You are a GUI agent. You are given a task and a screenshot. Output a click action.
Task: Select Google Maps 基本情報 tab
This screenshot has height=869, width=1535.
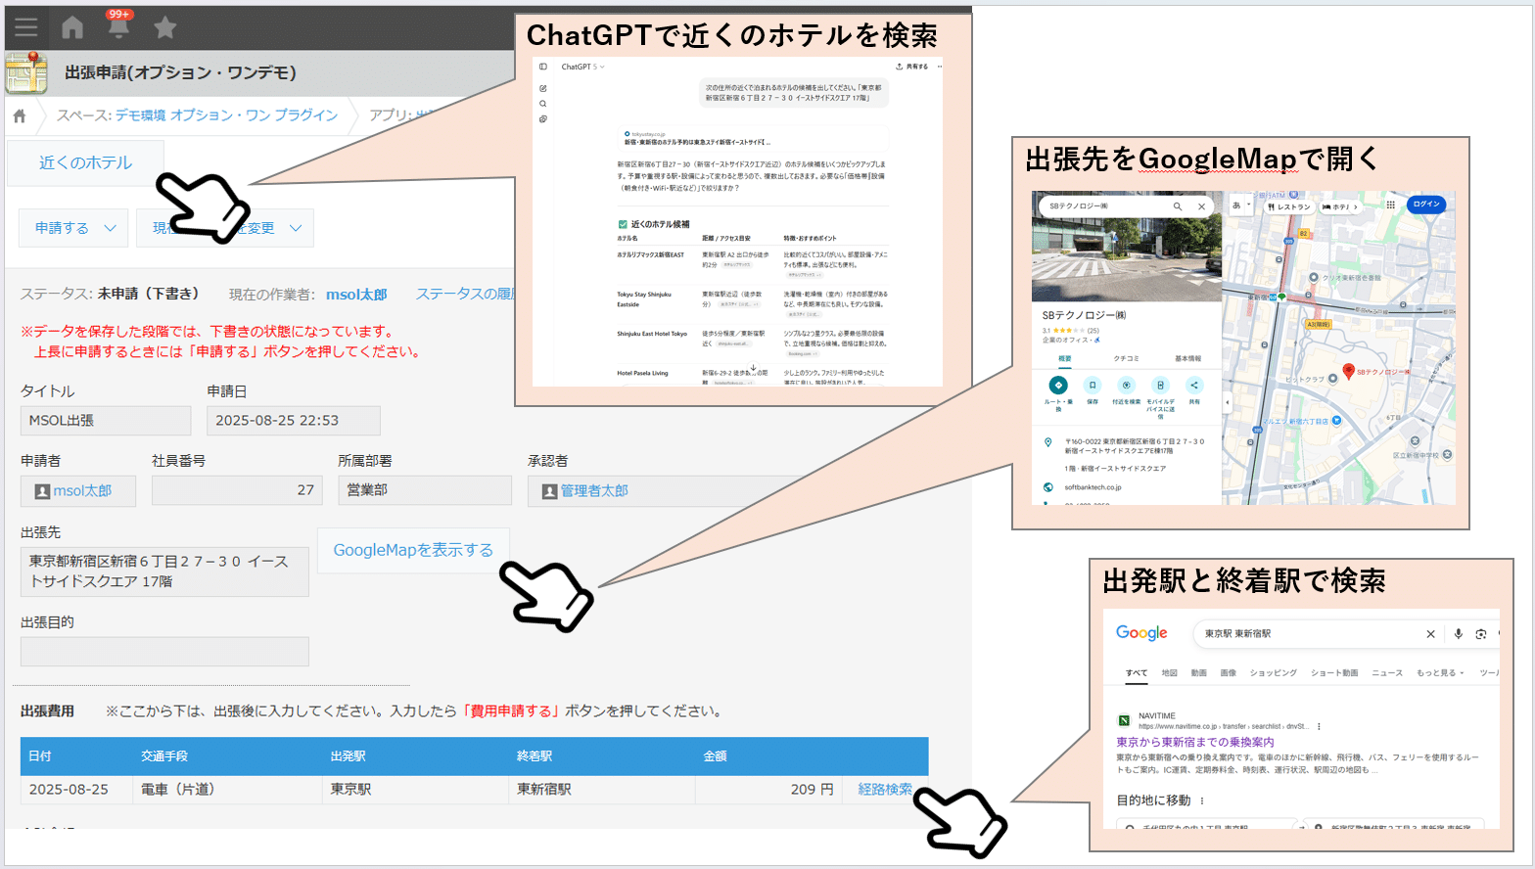pyautogui.click(x=1187, y=359)
